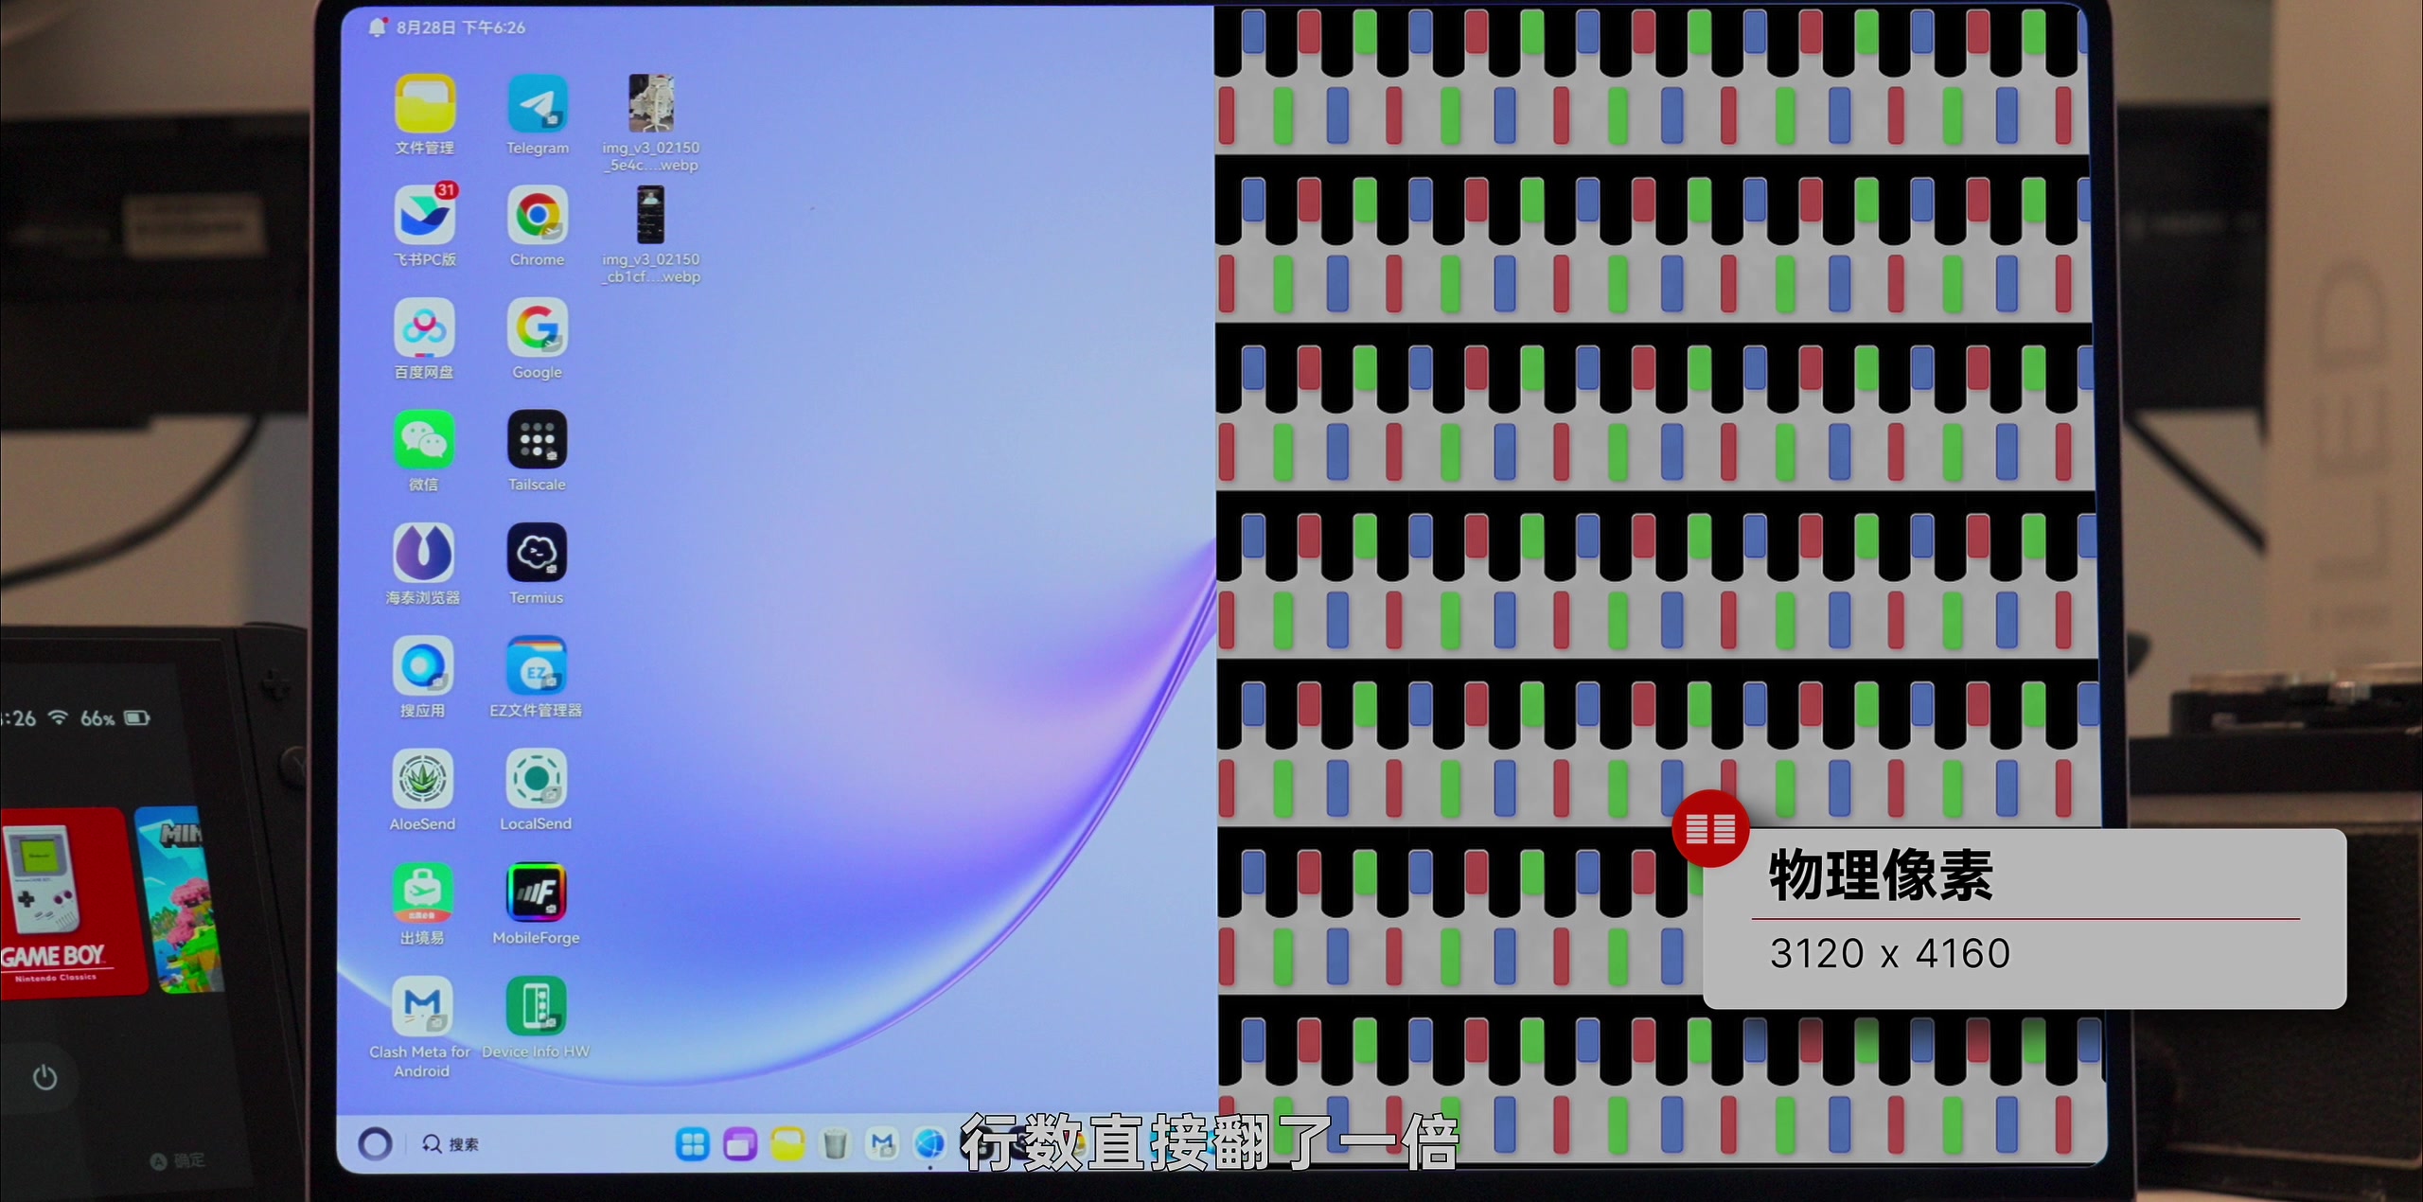Open the yellow folder icon in the dock

(787, 1144)
